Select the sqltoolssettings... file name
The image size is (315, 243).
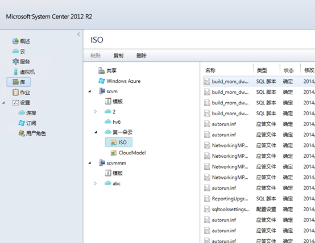231,210
